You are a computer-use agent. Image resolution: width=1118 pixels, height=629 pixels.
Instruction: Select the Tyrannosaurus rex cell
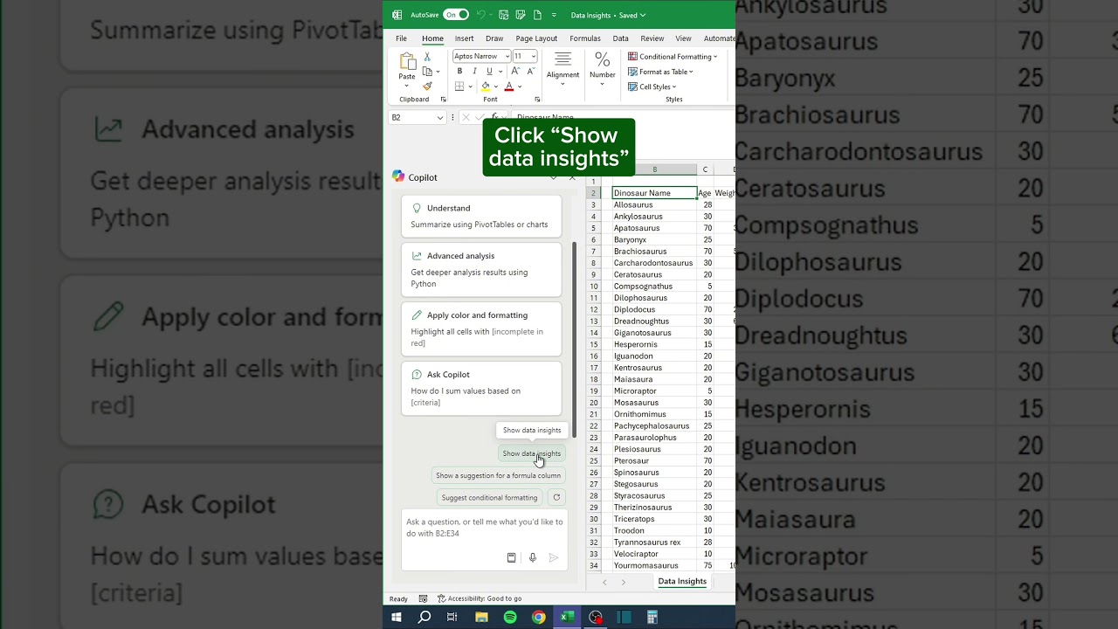(654, 542)
